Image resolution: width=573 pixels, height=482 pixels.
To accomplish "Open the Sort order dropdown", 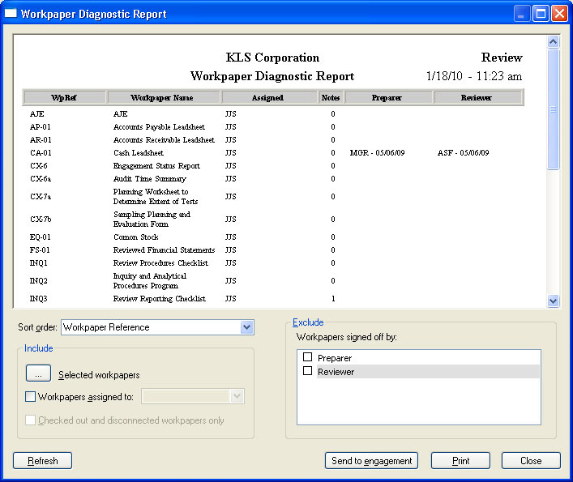I will tap(247, 327).
